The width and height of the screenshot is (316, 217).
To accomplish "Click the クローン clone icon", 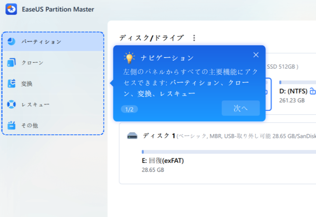I will (x=11, y=62).
